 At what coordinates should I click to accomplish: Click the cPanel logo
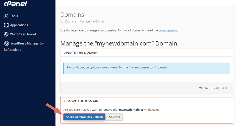15,3
